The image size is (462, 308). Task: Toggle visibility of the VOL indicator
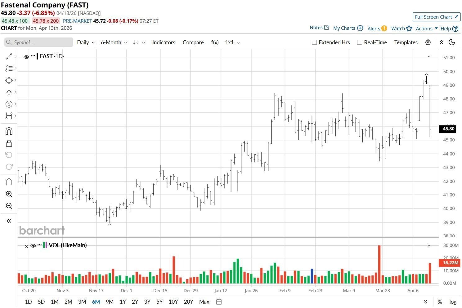33,246
